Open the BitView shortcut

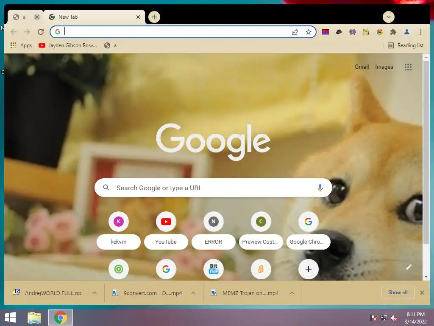[x=214, y=269]
